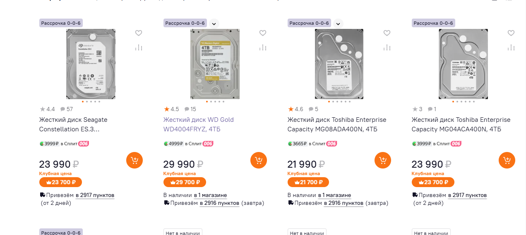
Task: Add Toshiba MG04ACA400N to cart
Action: click(x=507, y=160)
